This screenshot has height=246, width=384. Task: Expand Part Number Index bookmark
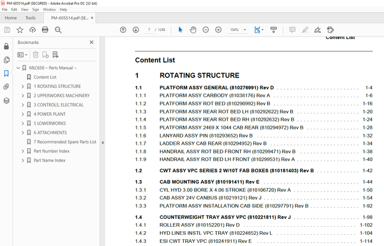(x=23, y=151)
